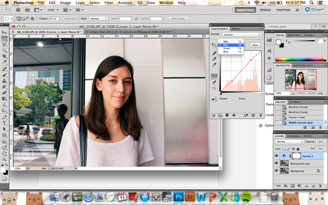328x205 pixels.
Task: Open the CS Live dropdown
Action: coord(314,9)
